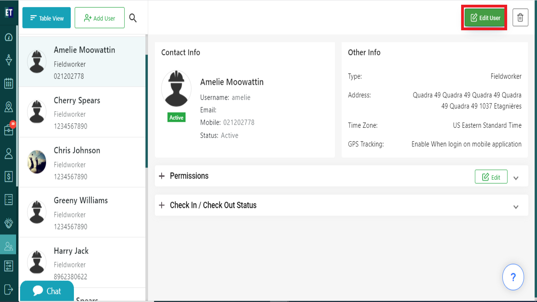
Task: Click the green Active status badge
Action: click(176, 118)
